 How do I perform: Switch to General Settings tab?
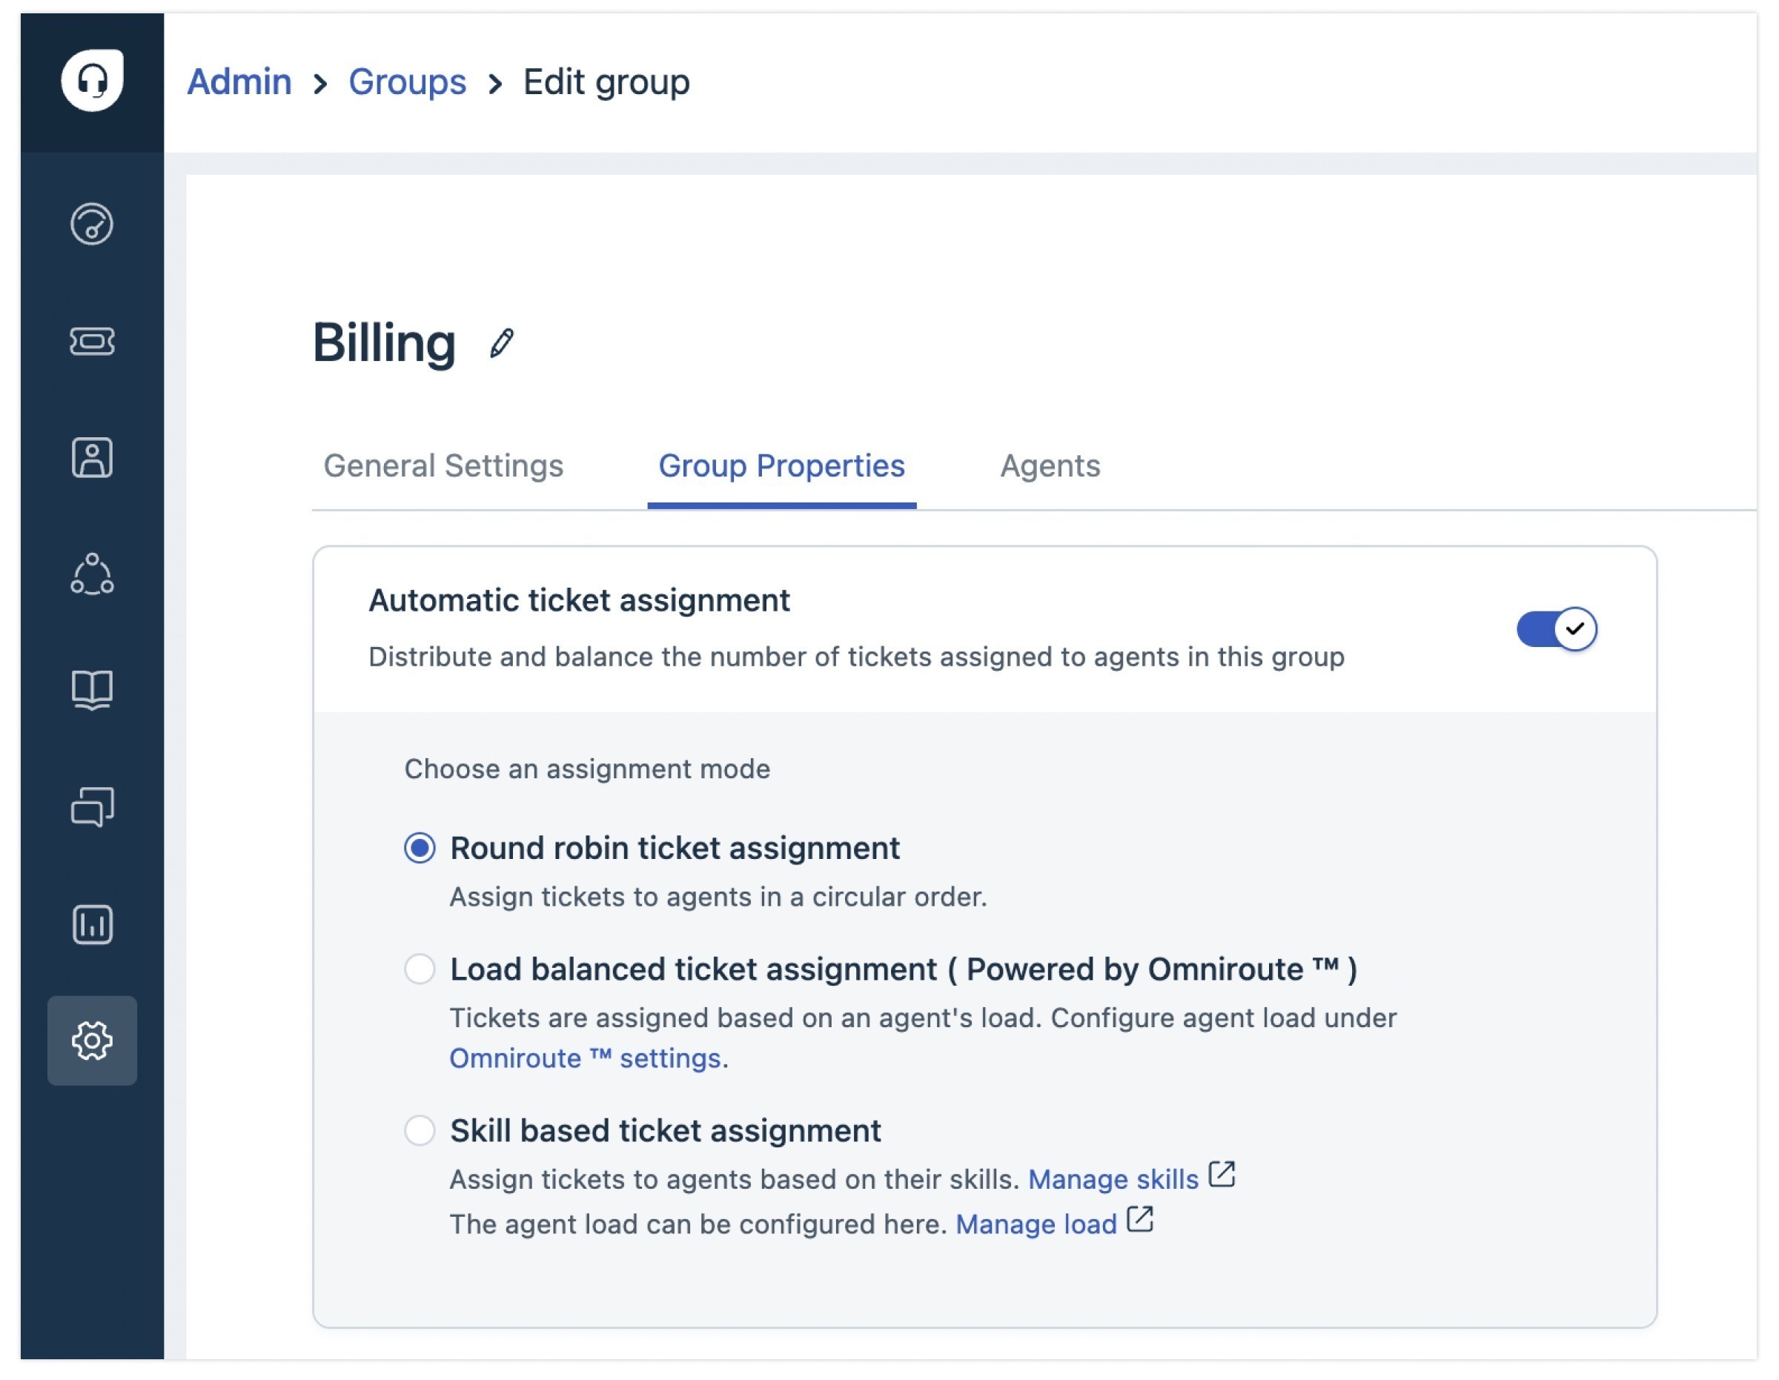tap(443, 466)
